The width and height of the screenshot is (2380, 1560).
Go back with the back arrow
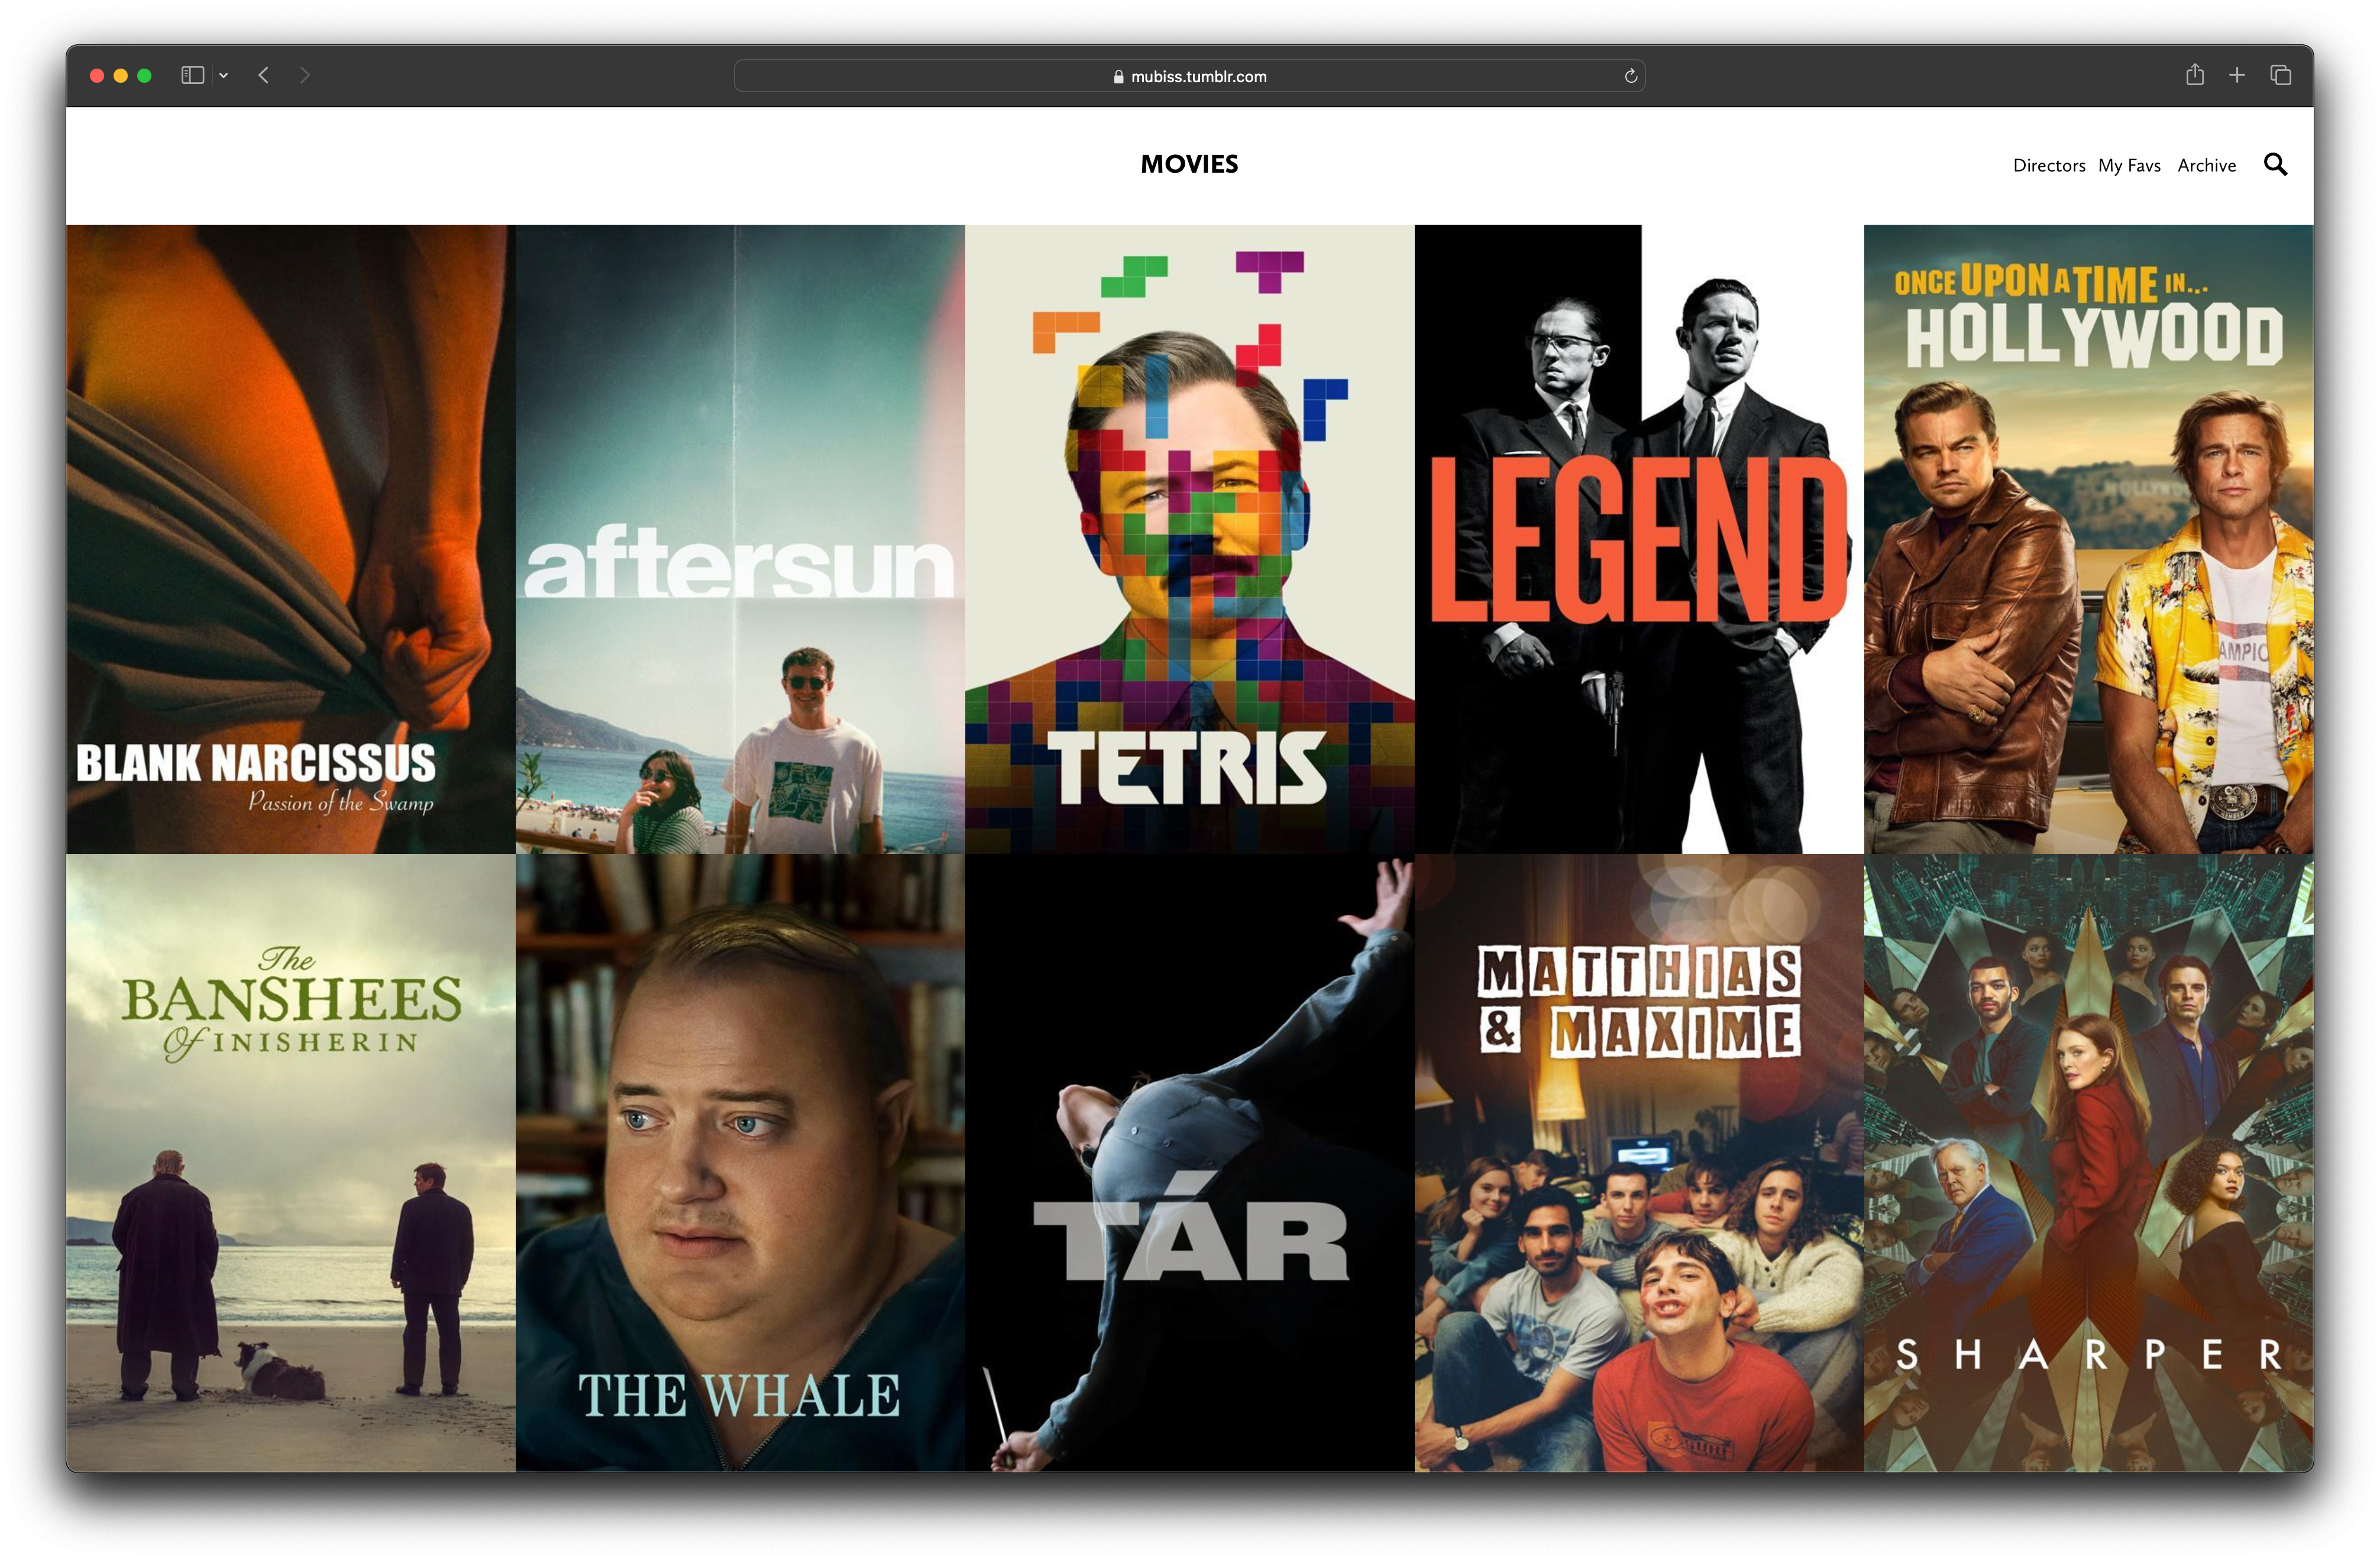pos(264,76)
